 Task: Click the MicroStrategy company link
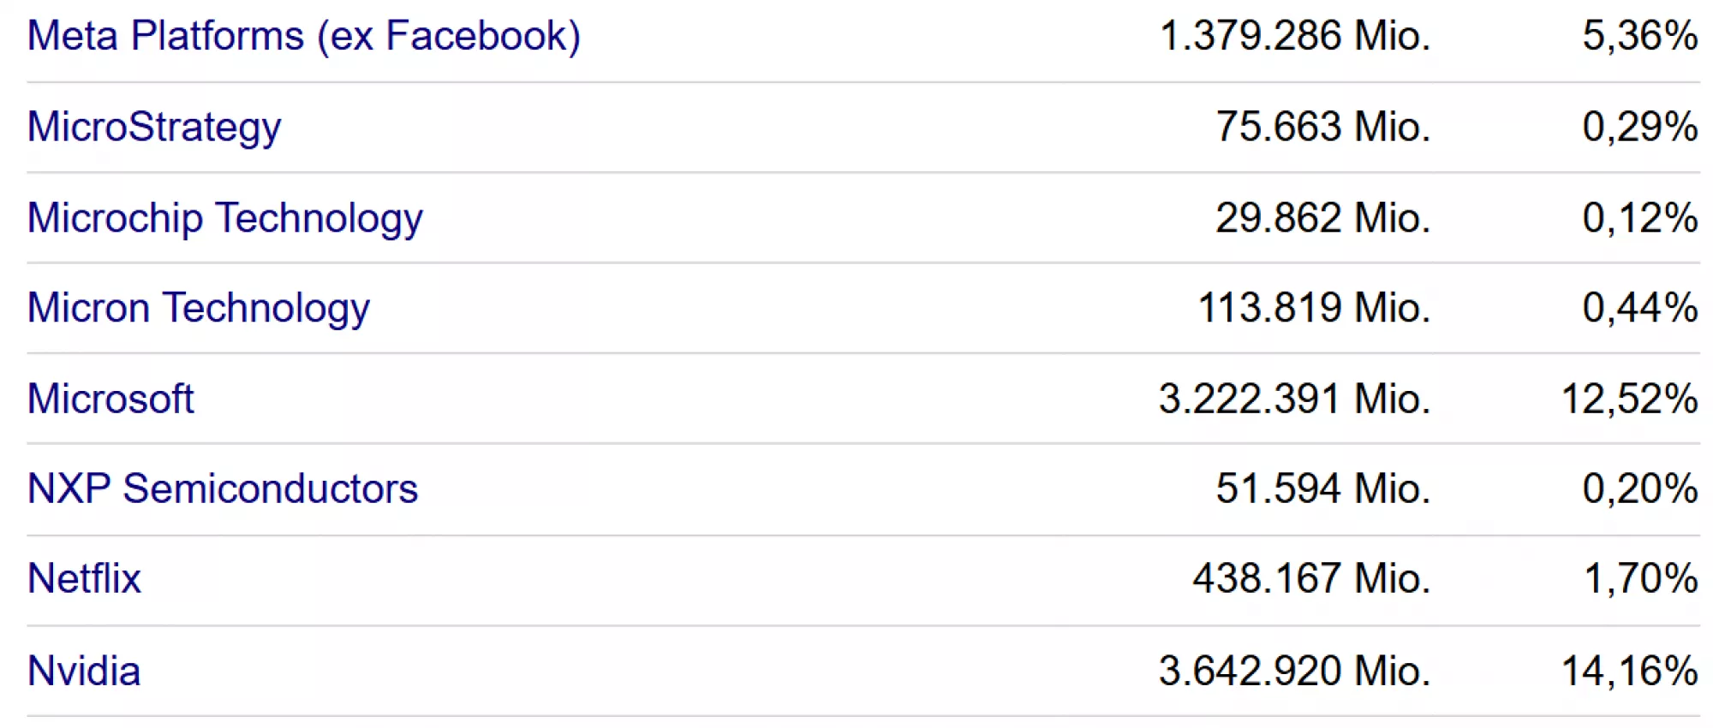(x=154, y=127)
